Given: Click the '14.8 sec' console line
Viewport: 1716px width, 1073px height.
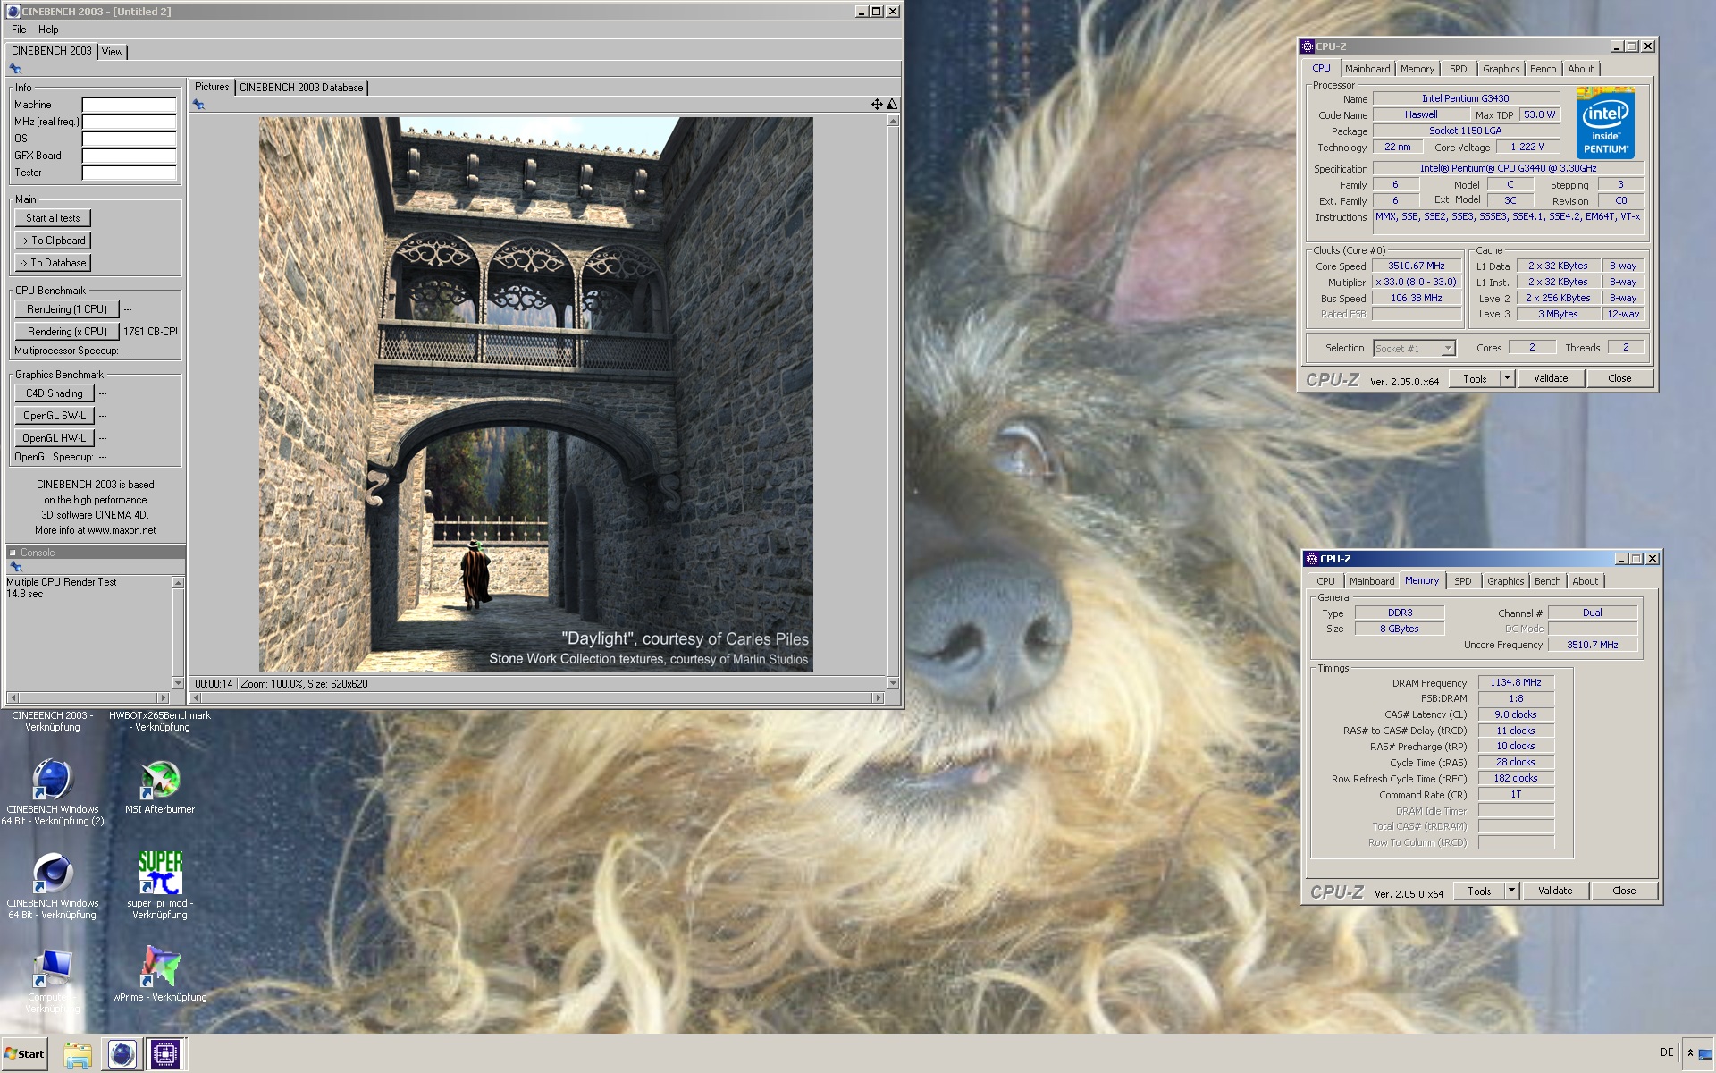Looking at the screenshot, I should (25, 594).
